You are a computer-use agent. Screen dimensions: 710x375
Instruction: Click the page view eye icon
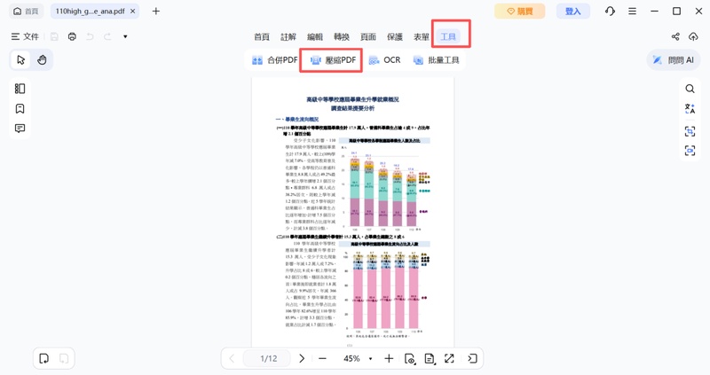[409, 359]
